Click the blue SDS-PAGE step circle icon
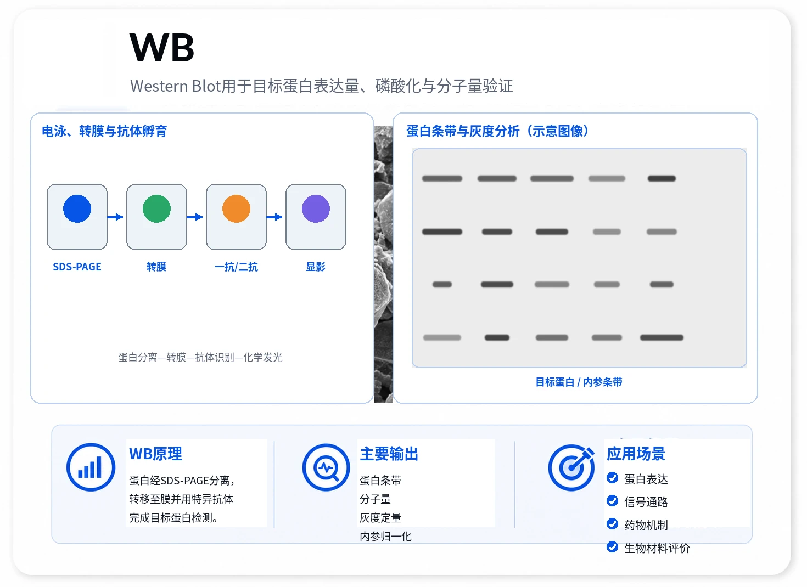 (77, 208)
